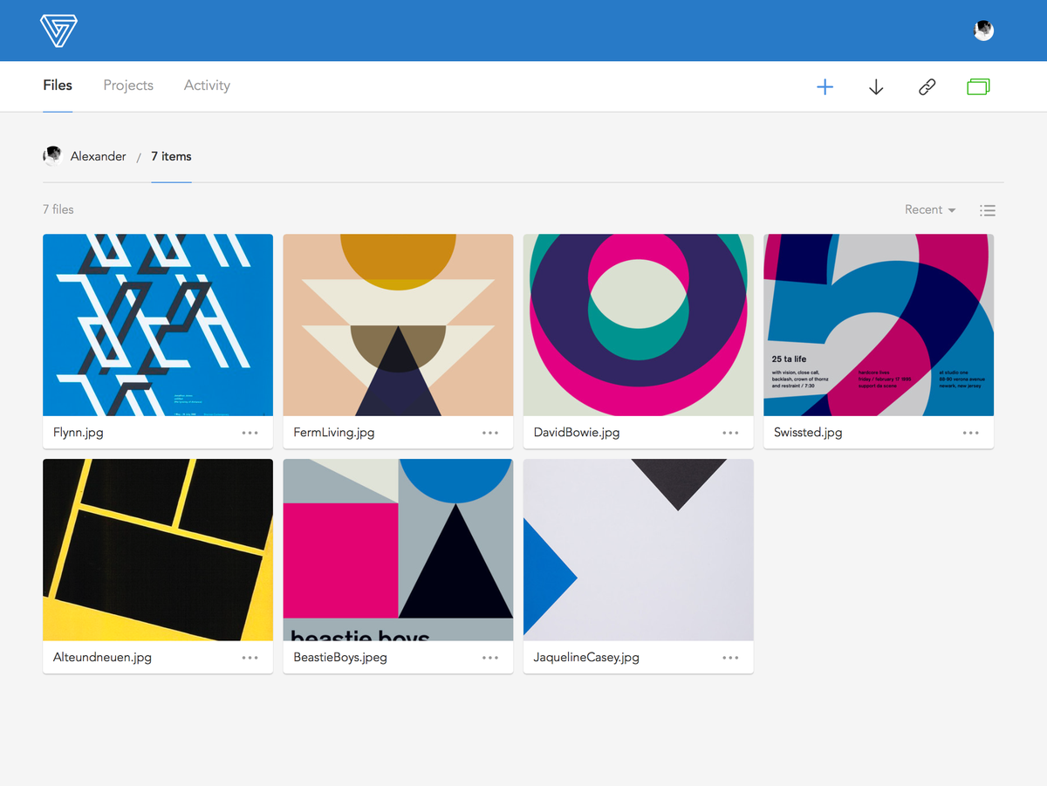
Task: Open the Alteundneuen.jpg thumbnail
Action: point(158,550)
